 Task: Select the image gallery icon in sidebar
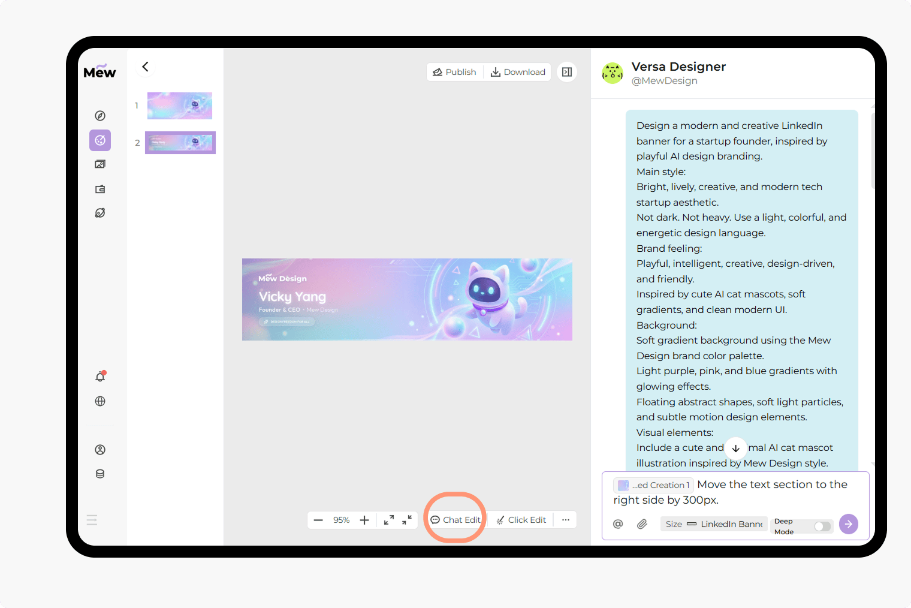(x=100, y=164)
